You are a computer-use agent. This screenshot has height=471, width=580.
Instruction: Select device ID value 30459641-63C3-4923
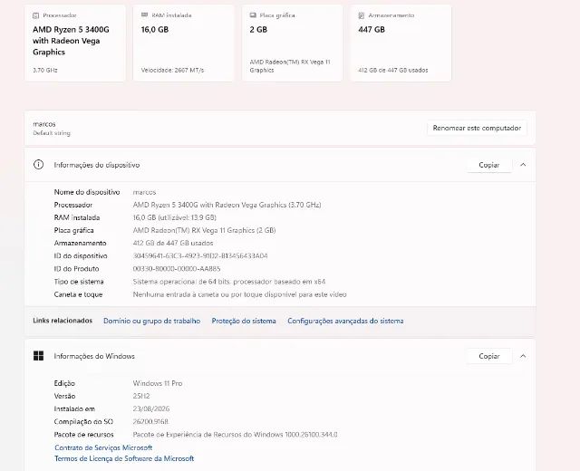point(200,255)
